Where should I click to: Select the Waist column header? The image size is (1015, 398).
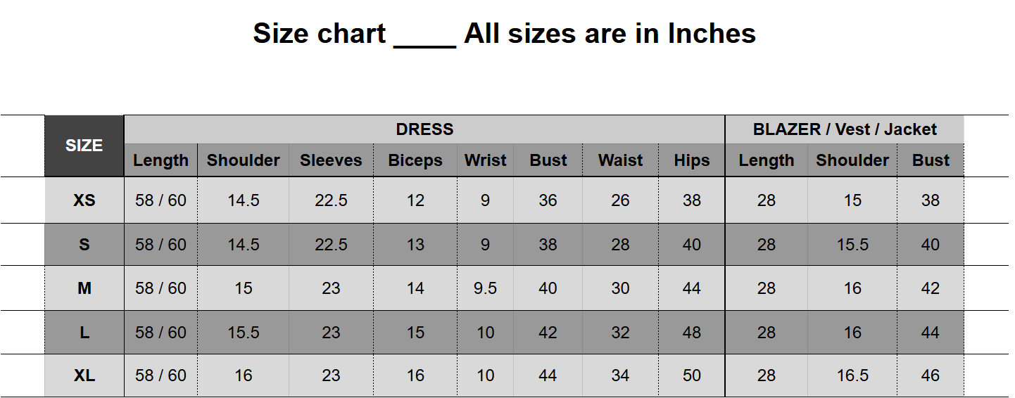620,160
